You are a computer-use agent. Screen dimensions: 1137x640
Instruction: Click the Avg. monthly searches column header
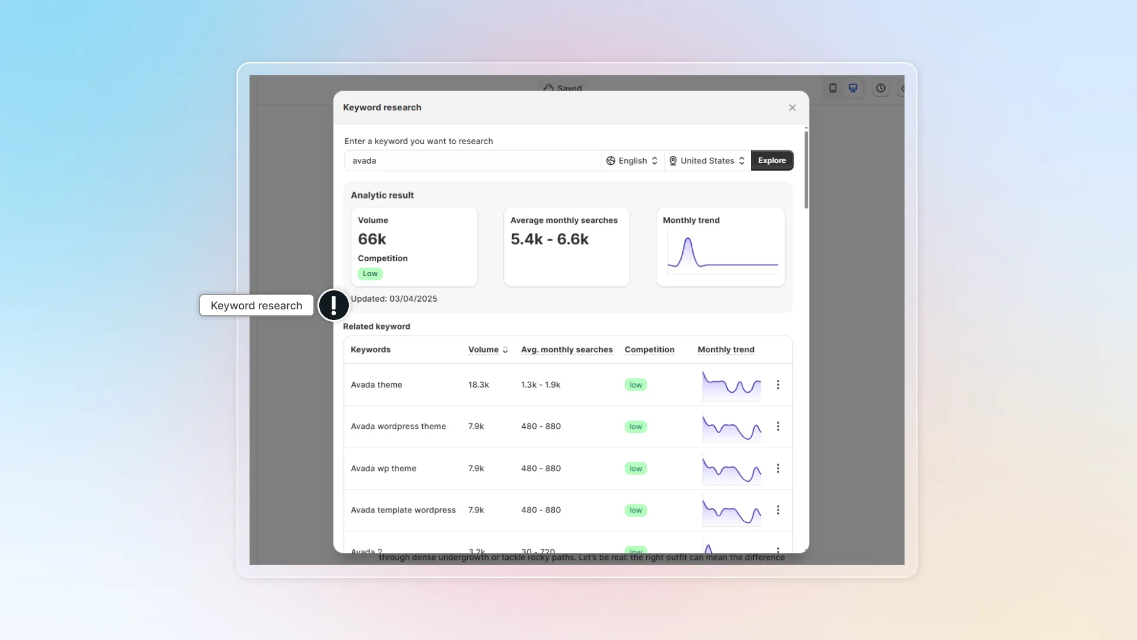click(x=567, y=350)
